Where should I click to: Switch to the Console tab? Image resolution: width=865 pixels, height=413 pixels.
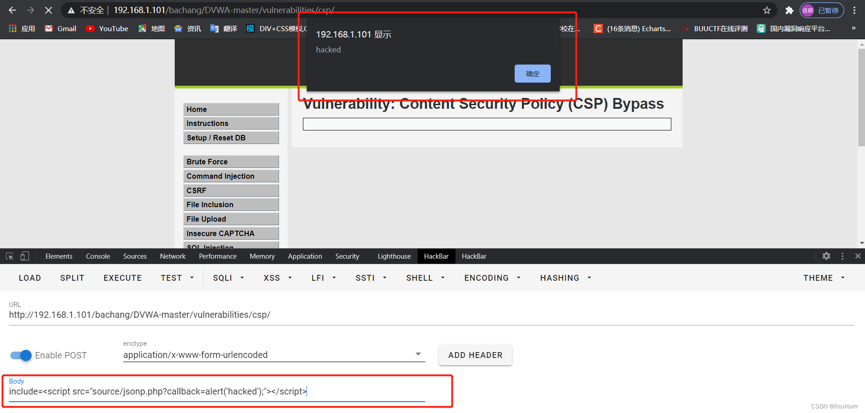[98, 256]
